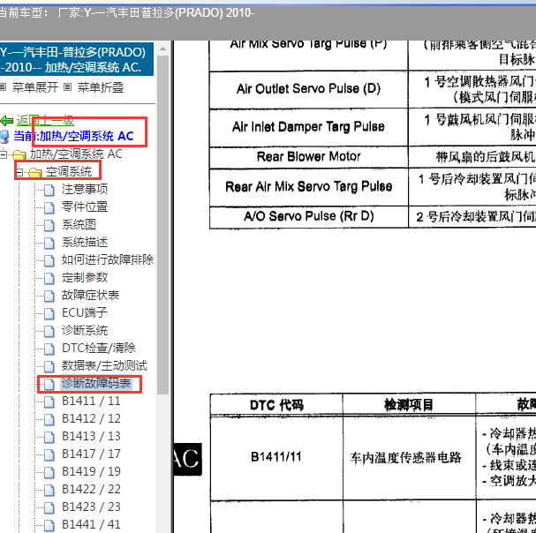The image size is (536, 533).
Task: Open the 系统图 page
Action: (79, 225)
